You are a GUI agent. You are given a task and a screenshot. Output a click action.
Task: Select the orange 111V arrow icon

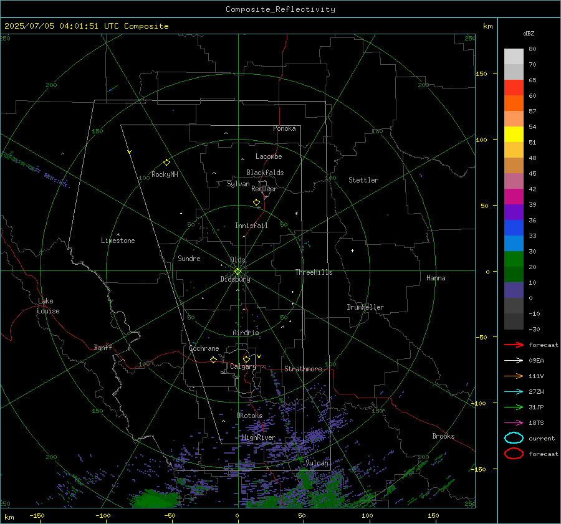click(x=514, y=376)
